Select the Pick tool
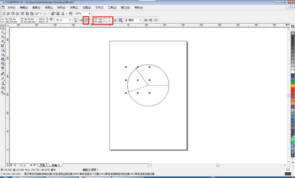Viewport: 295px width, 178px height. pyautogui.click(x=2, y=27)
